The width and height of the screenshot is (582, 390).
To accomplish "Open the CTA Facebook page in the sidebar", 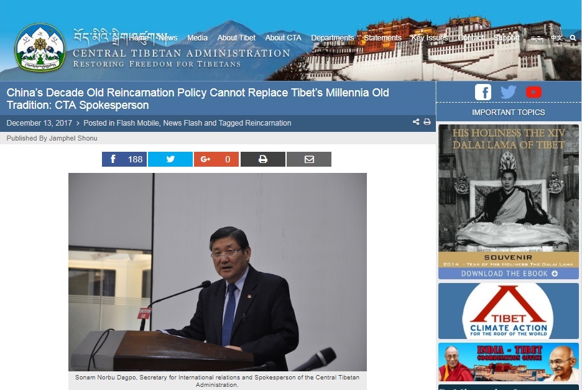I will (x=483, y=92).
